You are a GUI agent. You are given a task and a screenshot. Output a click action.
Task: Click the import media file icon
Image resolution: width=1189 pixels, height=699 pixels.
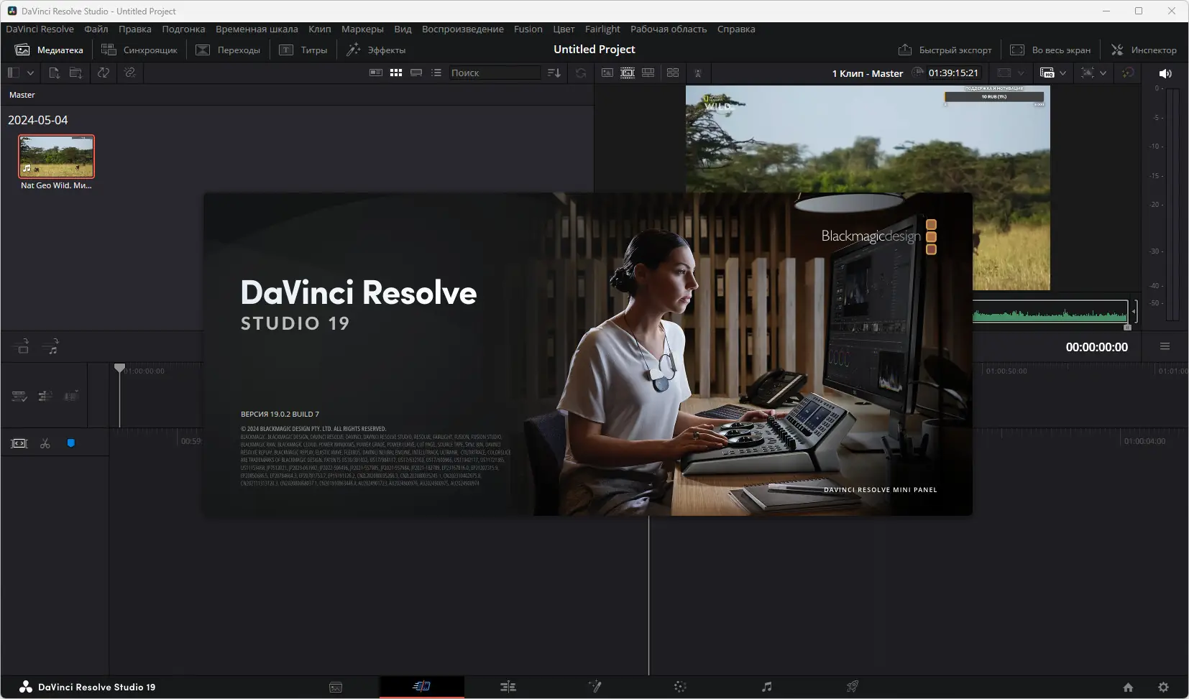pos(54,73)
